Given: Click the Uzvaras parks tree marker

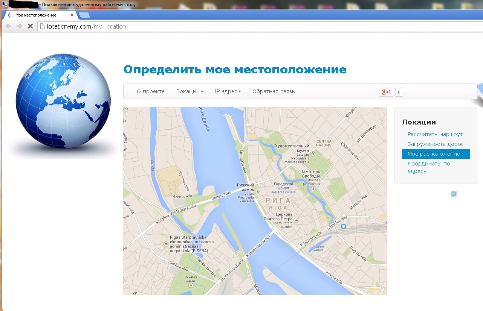Looking at the screenshot, I should [x=191, y=285].
